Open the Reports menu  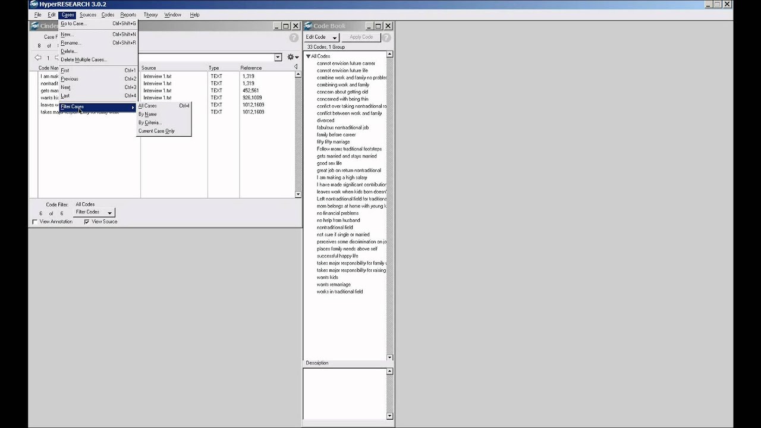pos(128,15)
